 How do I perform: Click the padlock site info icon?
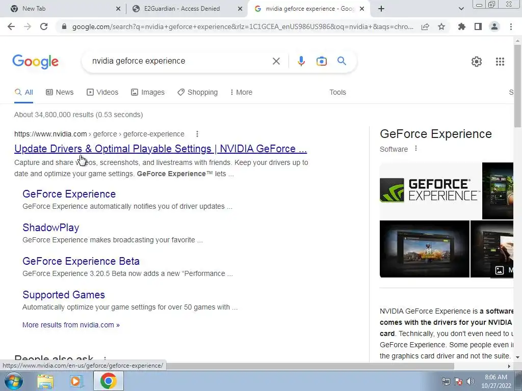(64, 26)
